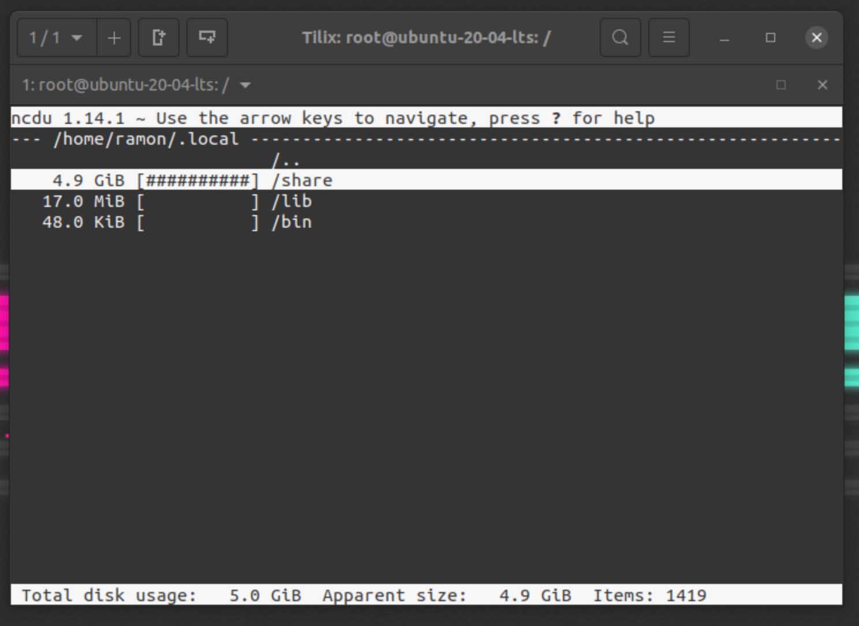
Task: Click the /home/ramon/.local path header
Action: coord(145,139)
